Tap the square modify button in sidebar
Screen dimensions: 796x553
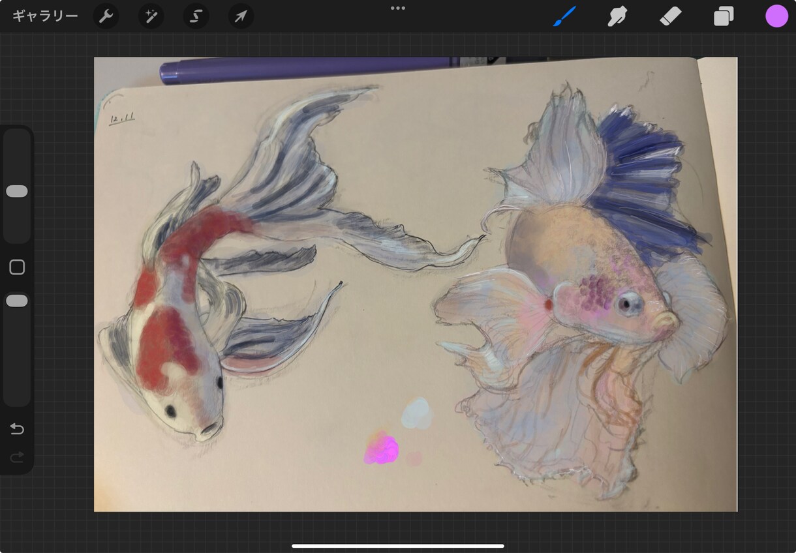pos(17,267)
